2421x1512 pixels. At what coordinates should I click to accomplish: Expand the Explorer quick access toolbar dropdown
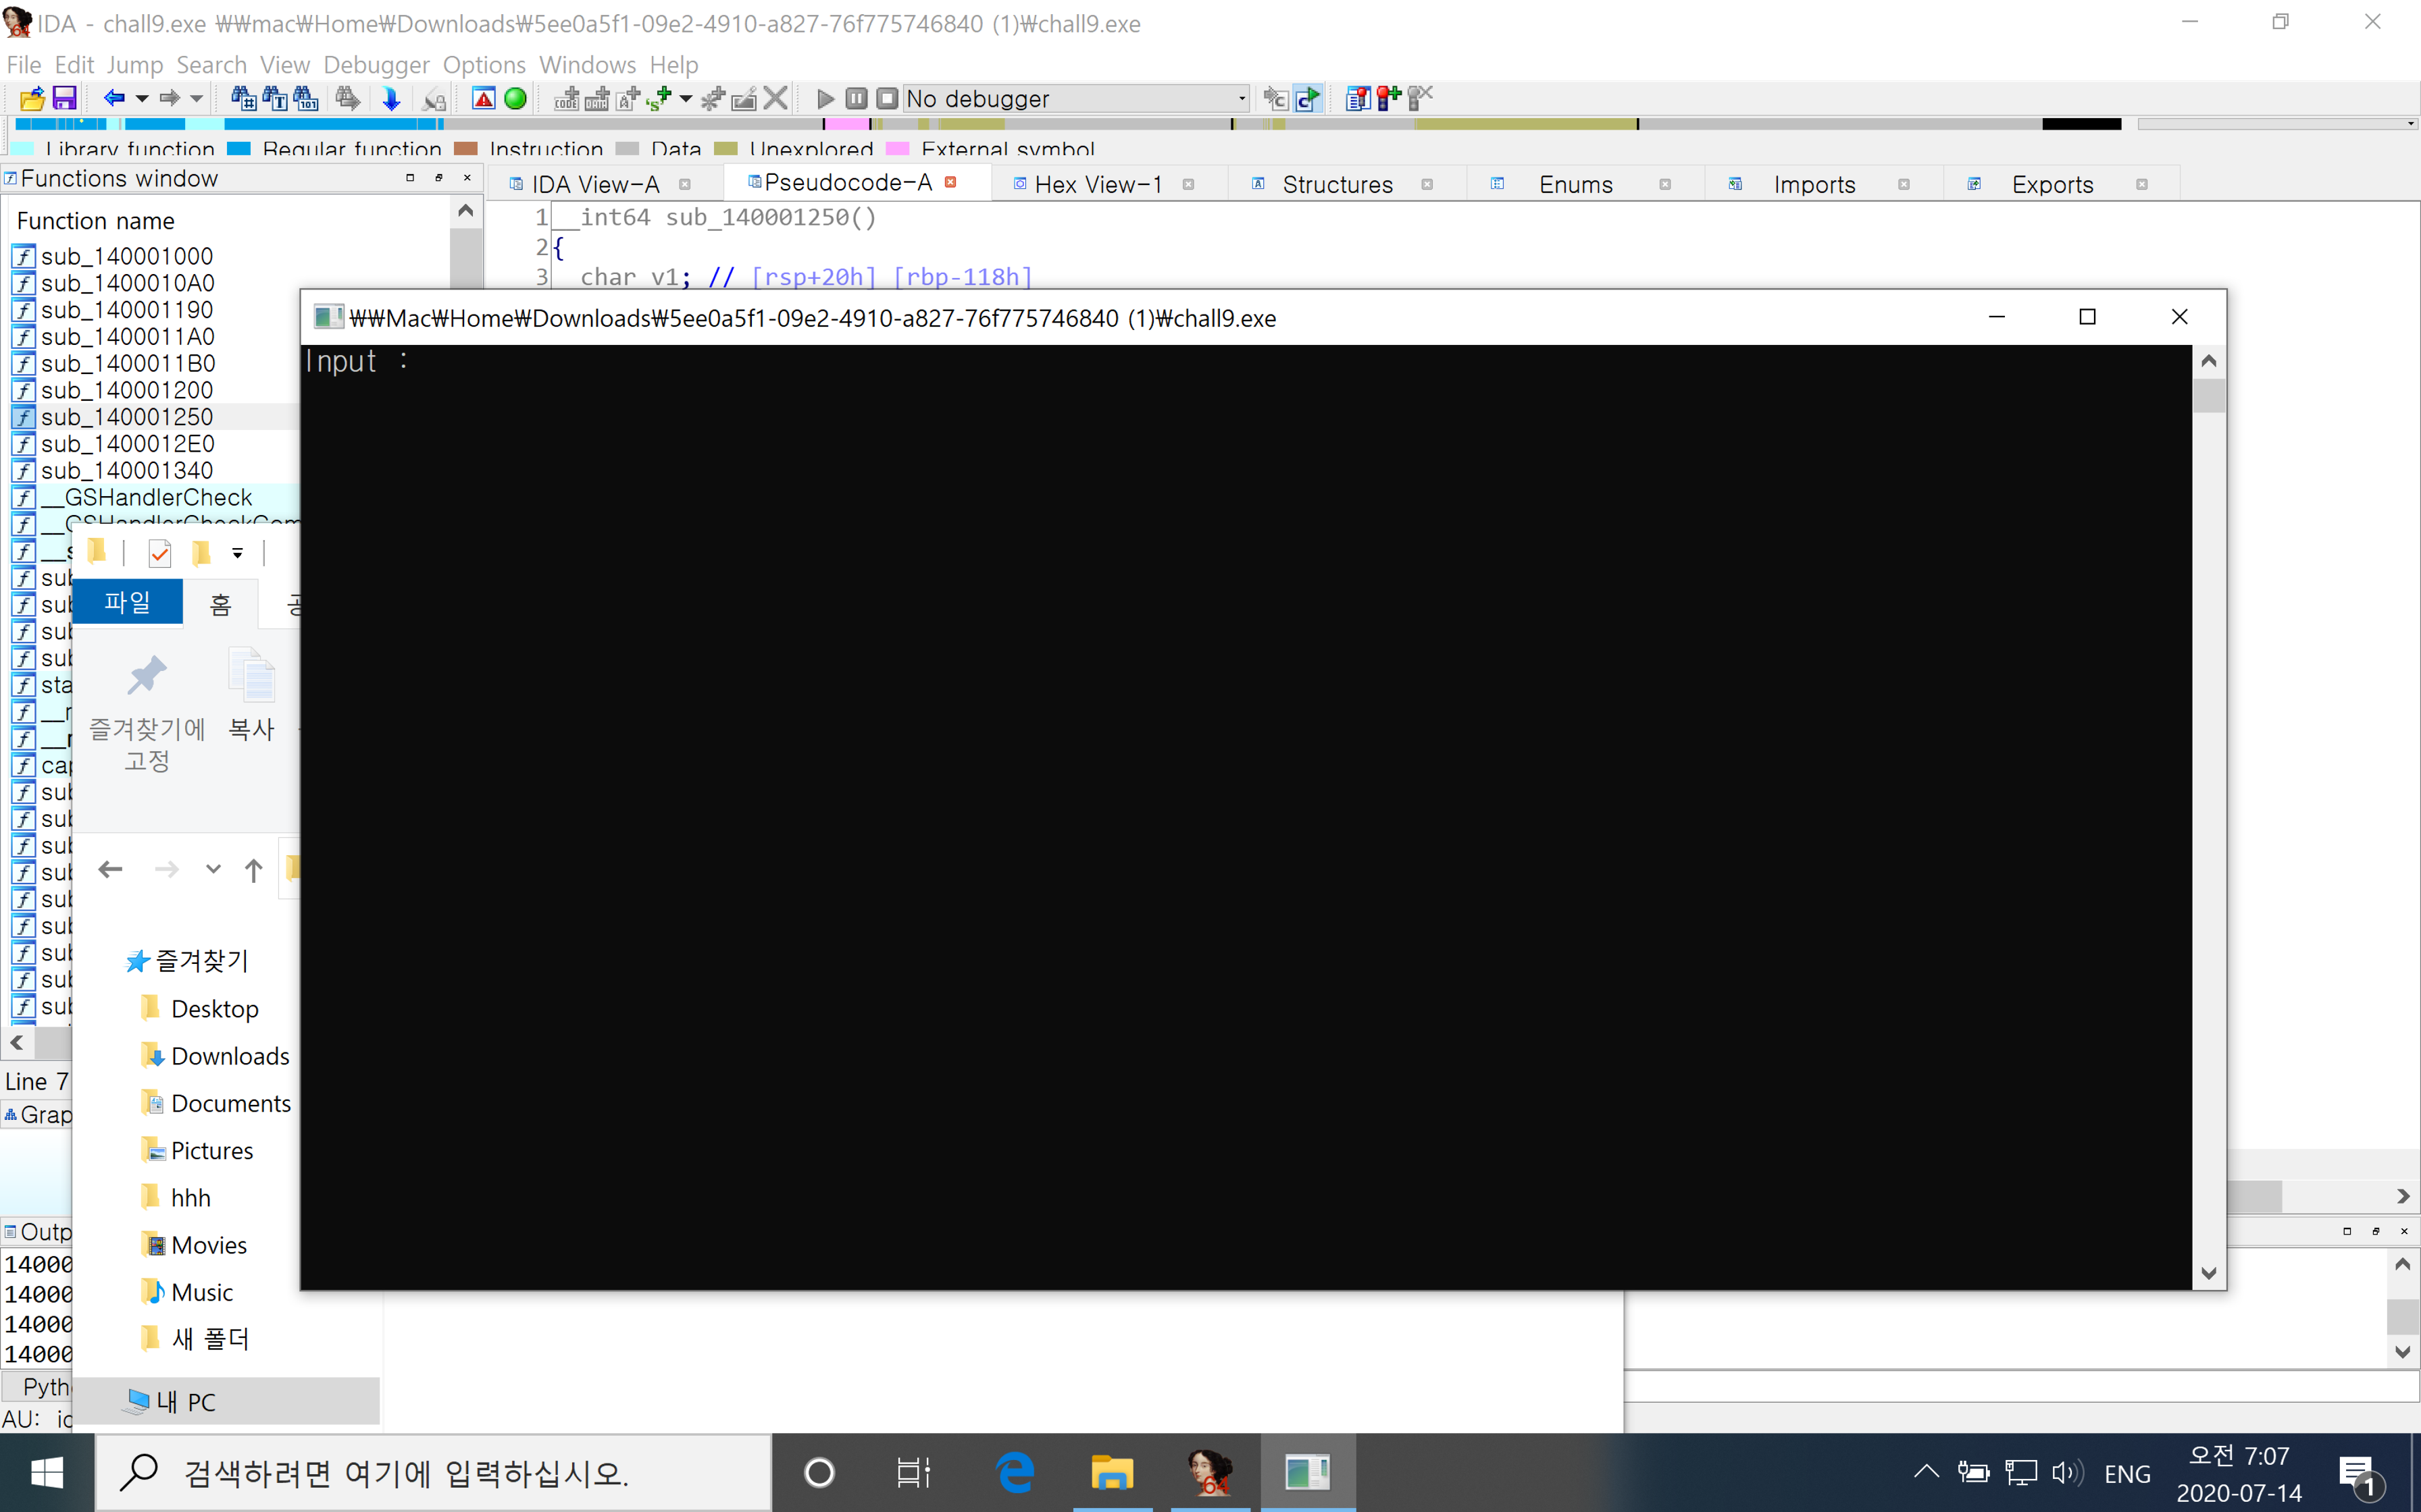pos(237,553)
